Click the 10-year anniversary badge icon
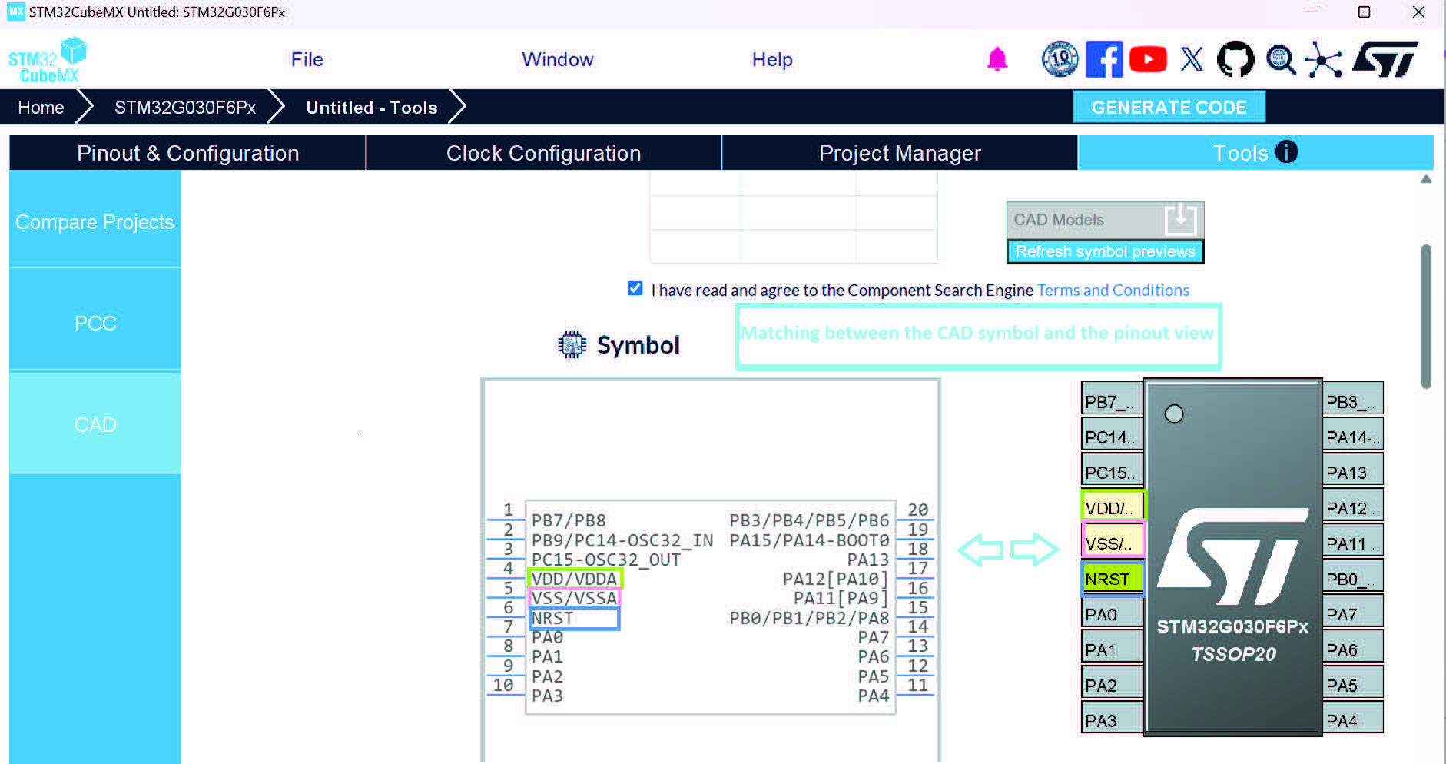Screen dimensions: 1446x764 [x=1060, y=59]
